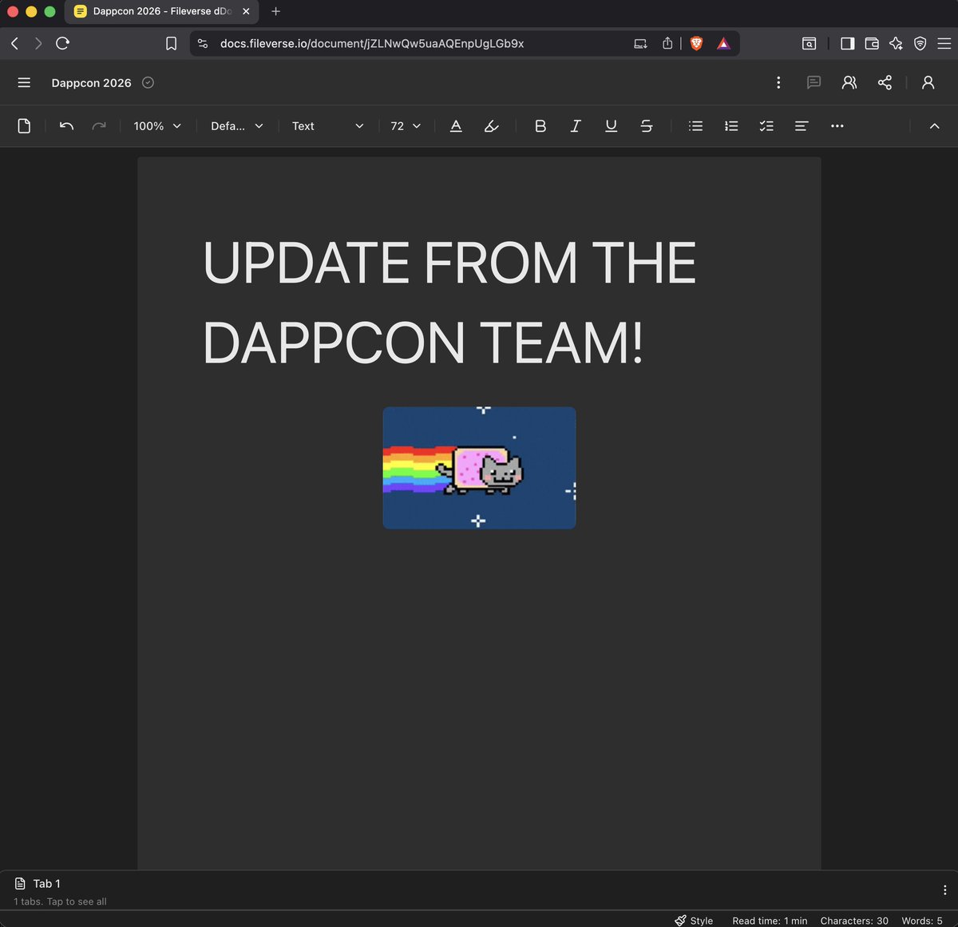Image resolution: width=958 pixels, height=927 pixels.
Task: Open the Brave Wallet icon
Action: coord(872,43)
